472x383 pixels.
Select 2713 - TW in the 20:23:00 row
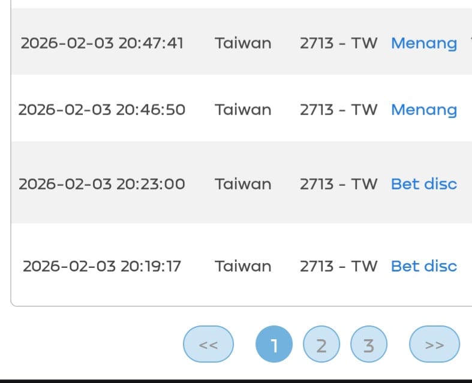pyautogui.click(x=338, y=184)
